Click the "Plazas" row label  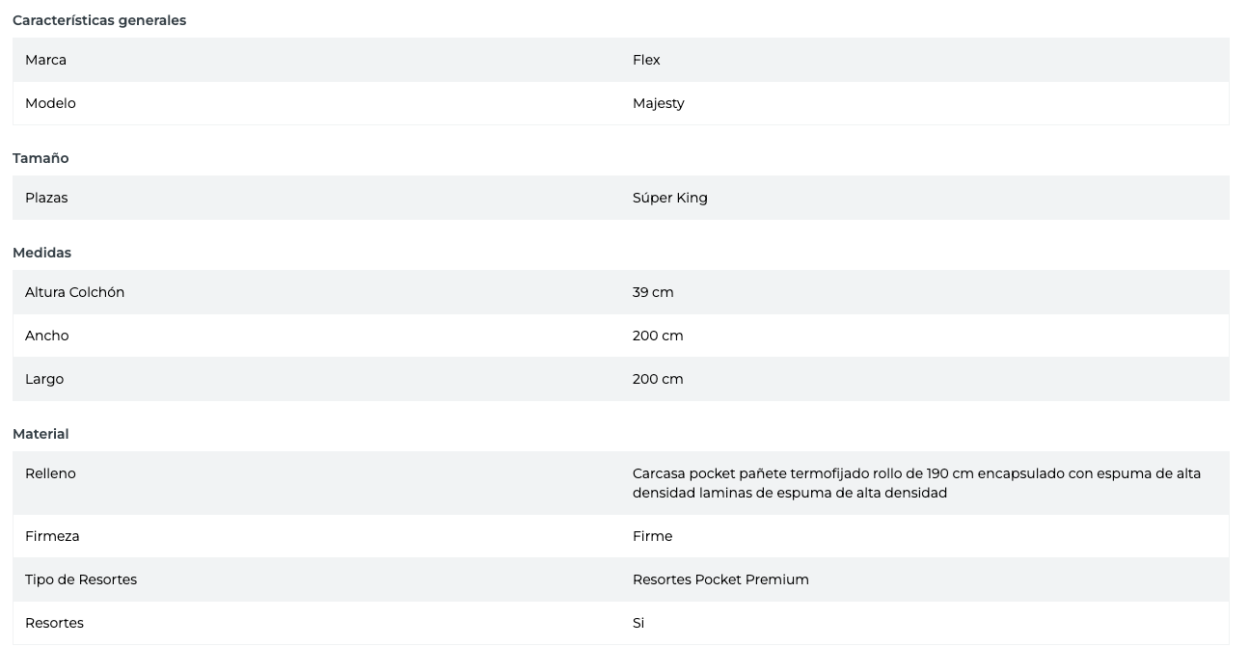pos(46,198)
